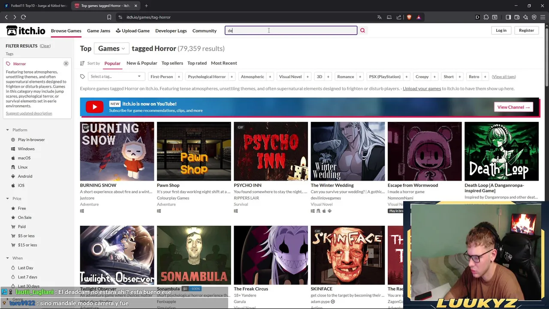Open the Games type dropdown
The image size is (549, 309).
[111, 48]
